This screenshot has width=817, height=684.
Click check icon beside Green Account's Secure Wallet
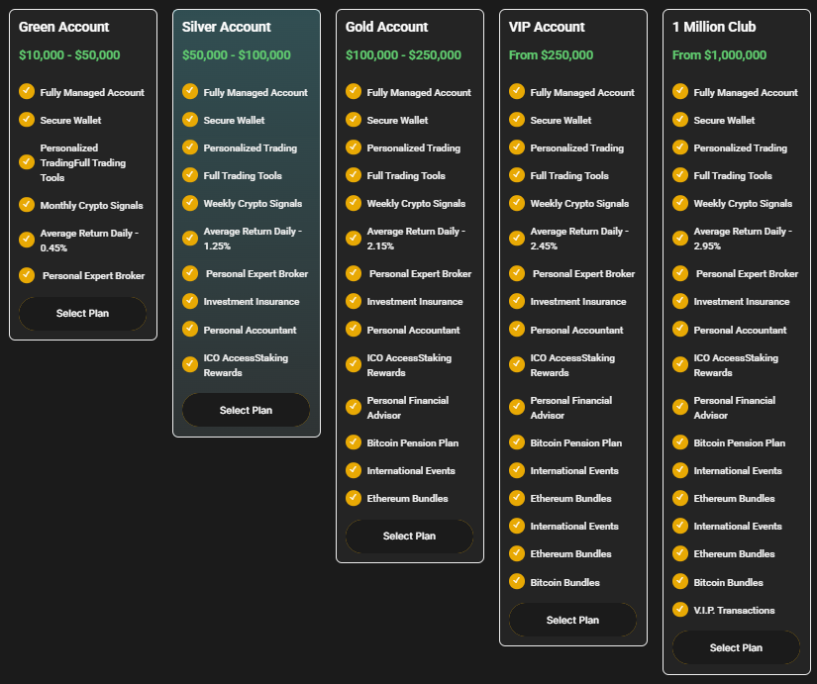point(27,120)
